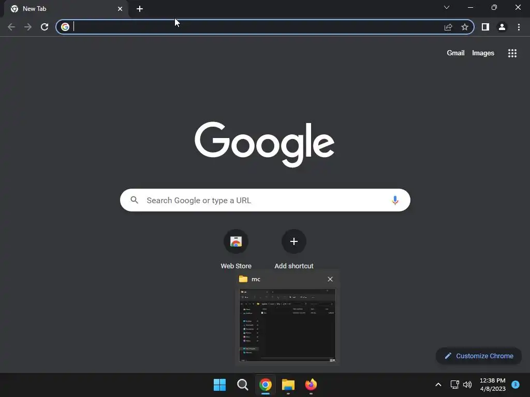Go forward using the browser forward arrow

tap(28, 27)
